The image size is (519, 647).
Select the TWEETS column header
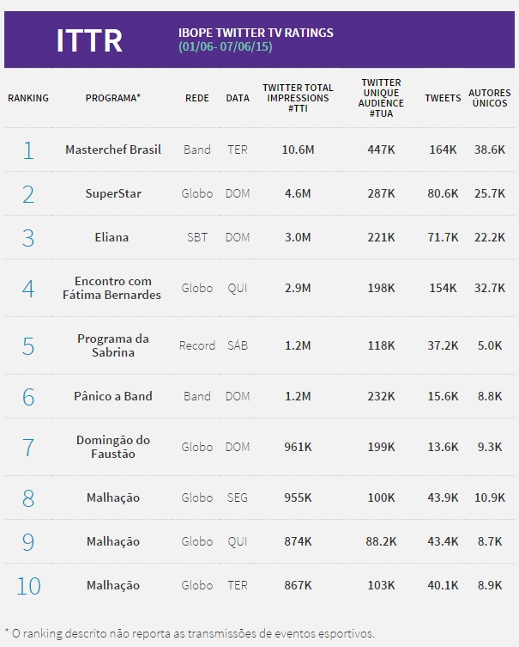pyautogui.click(x=443, y=98)
